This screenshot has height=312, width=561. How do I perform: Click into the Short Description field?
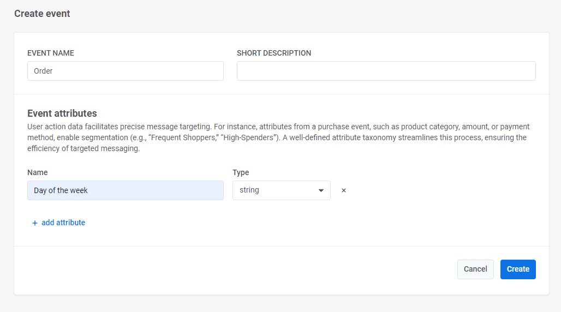[386, 71]
